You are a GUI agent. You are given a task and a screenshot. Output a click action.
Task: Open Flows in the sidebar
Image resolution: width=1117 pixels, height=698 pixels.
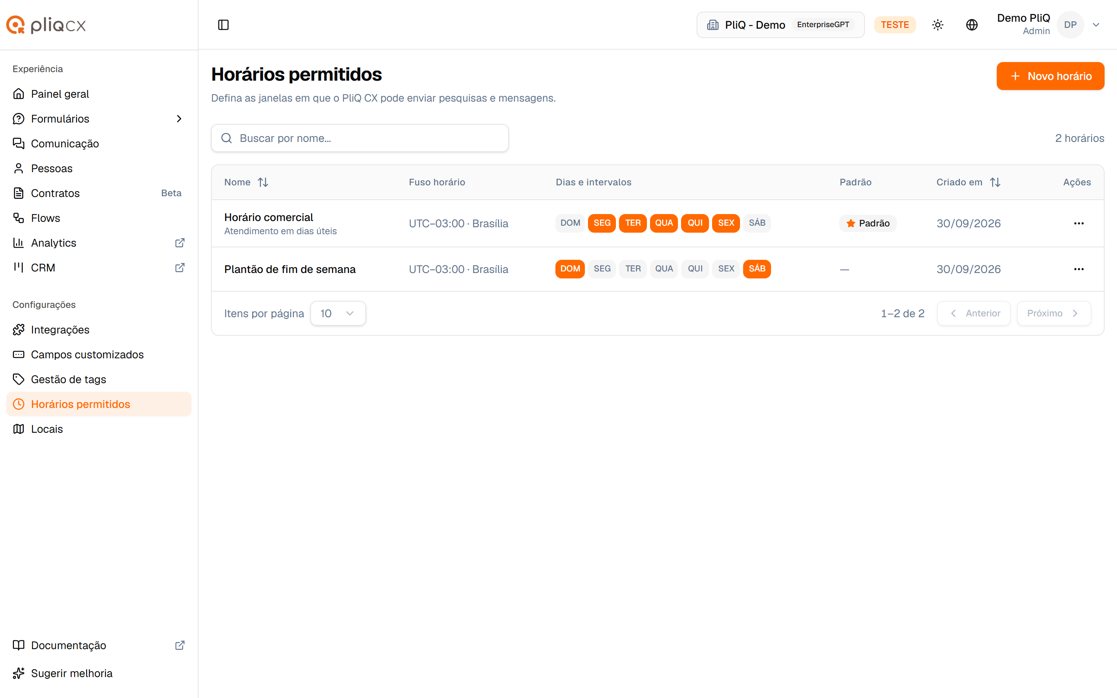[x=99, y=218]
